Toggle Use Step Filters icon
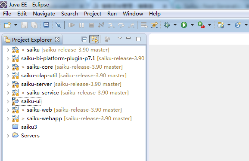Image resolution: width=249 pixels, height=161 pixels. (154, 25)
